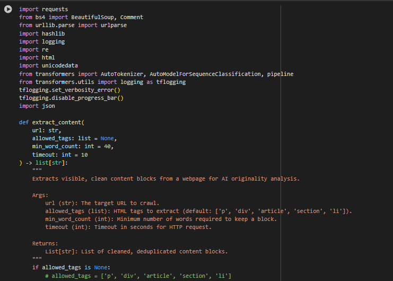This screenshot has height=281, width=393.
Task: Click 'import re' line
Action: click(34, 50)
